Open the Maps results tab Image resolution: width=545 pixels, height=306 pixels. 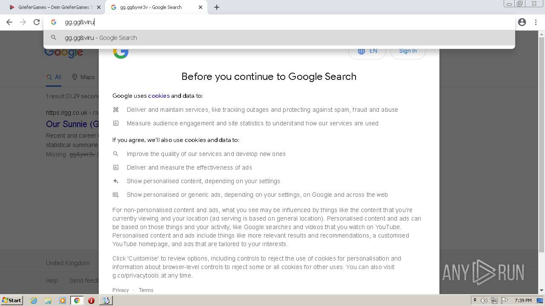[83, 77]
